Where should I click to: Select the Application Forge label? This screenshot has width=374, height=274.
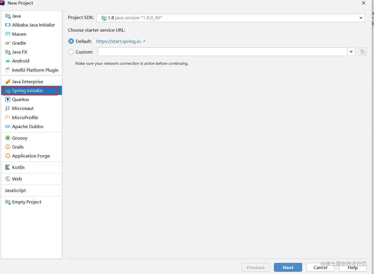31,156
